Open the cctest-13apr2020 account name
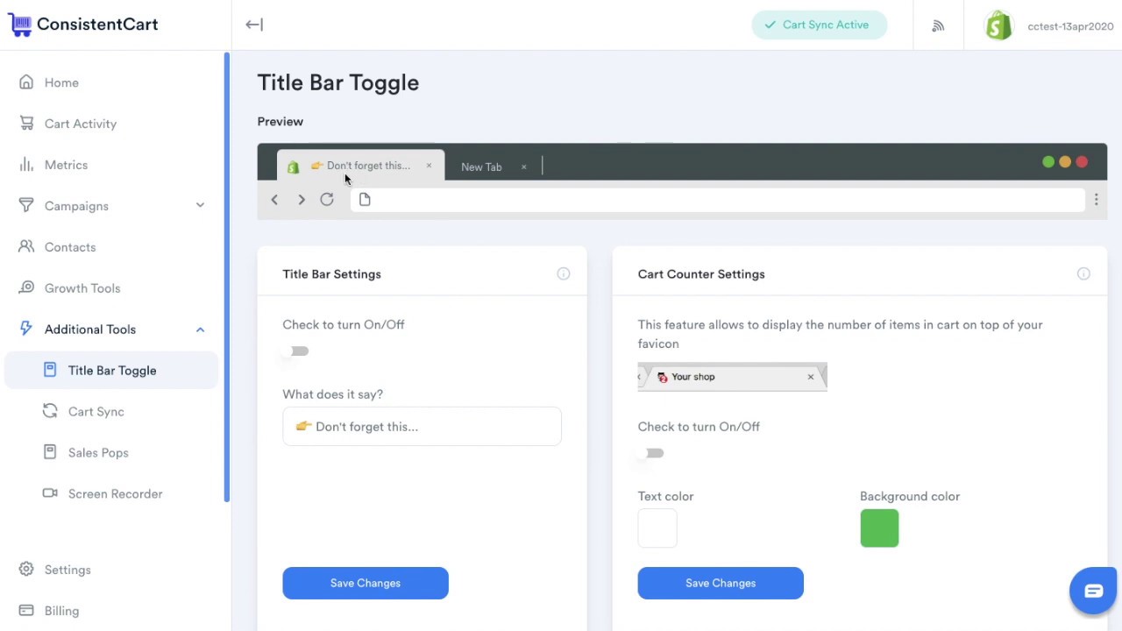Image resolution: width=1122 pixels, height=631 pixels. [x=1070, y=26]
